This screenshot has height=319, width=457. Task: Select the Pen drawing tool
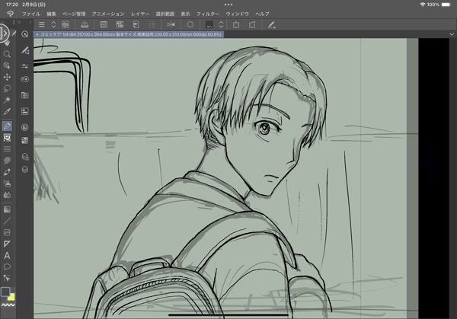[x=7, y=126]
